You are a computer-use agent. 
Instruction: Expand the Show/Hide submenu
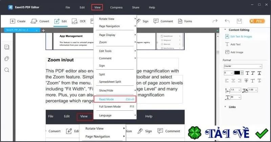pos(115,91)
